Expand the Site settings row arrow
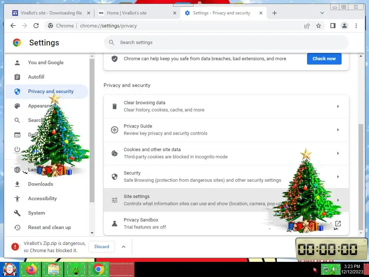This screenshot has width=369, height=277. click(338, 200)
